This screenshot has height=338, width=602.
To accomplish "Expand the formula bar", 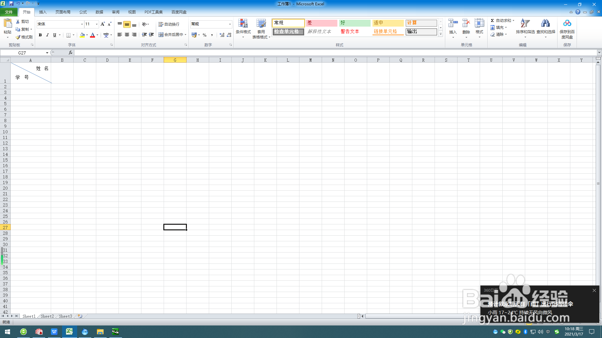I will (x=599, y=53).
